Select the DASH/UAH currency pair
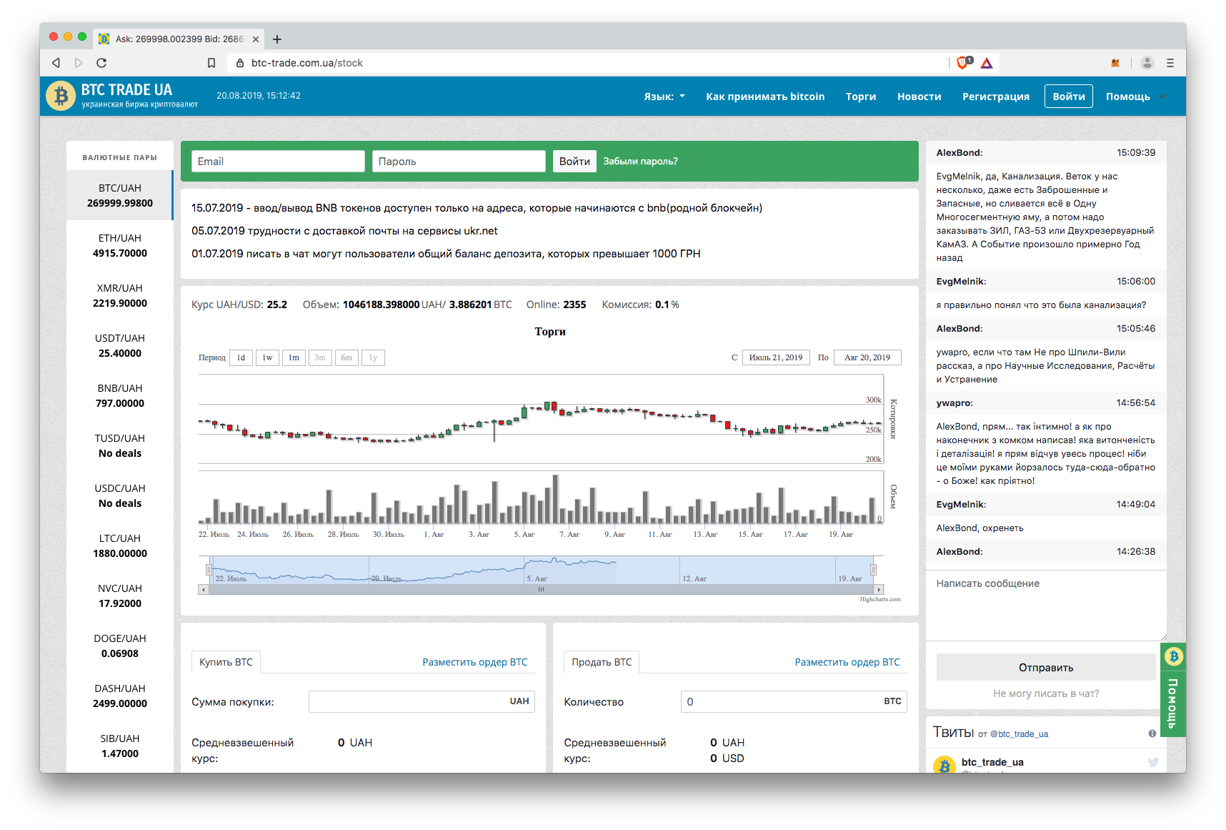This screenshot has width=1226, height=830. (x=120, y=696)
